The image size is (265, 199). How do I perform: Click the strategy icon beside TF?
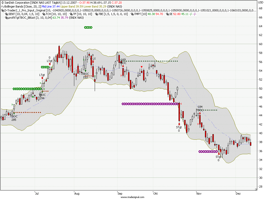pos(71,14)
